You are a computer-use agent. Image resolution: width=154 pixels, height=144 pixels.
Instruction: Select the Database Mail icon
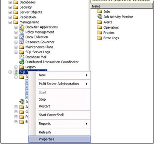tap(22, 57)
